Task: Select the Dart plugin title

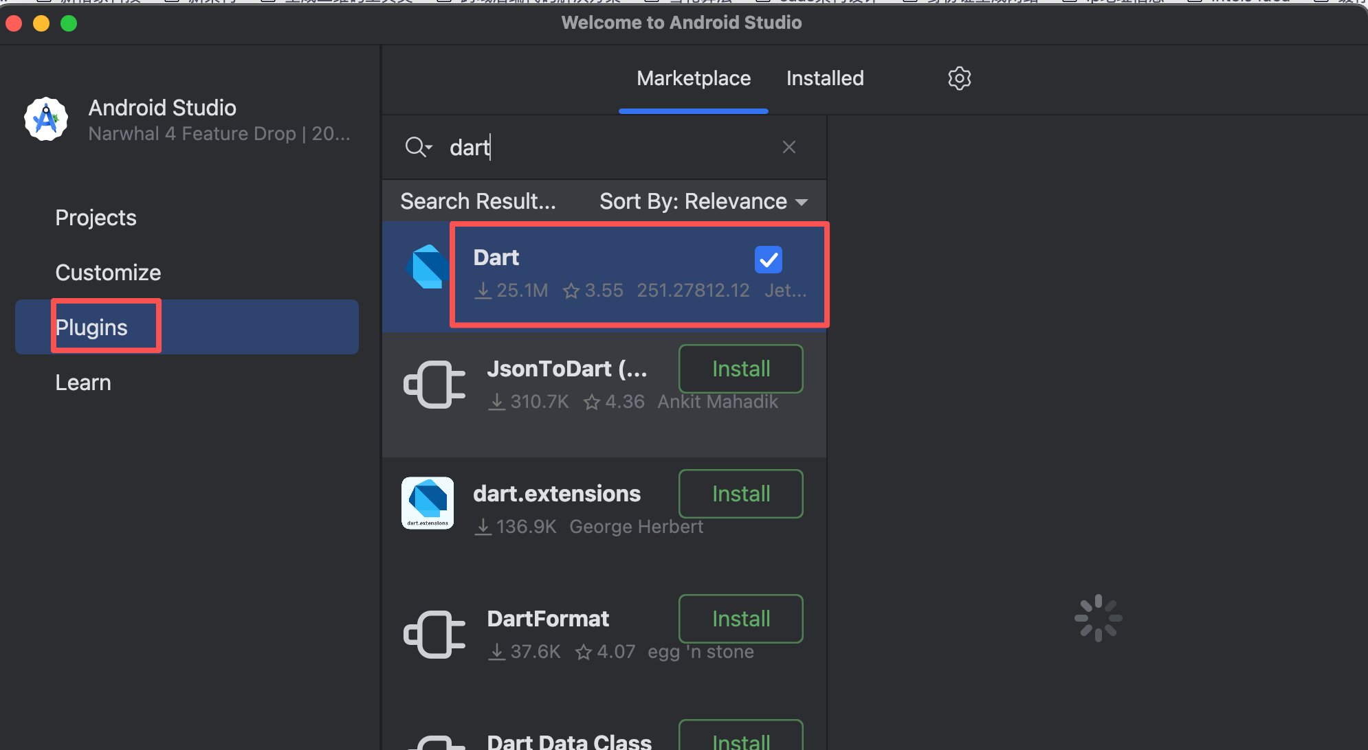Action: pyautogui.click(x=496, y=258)
